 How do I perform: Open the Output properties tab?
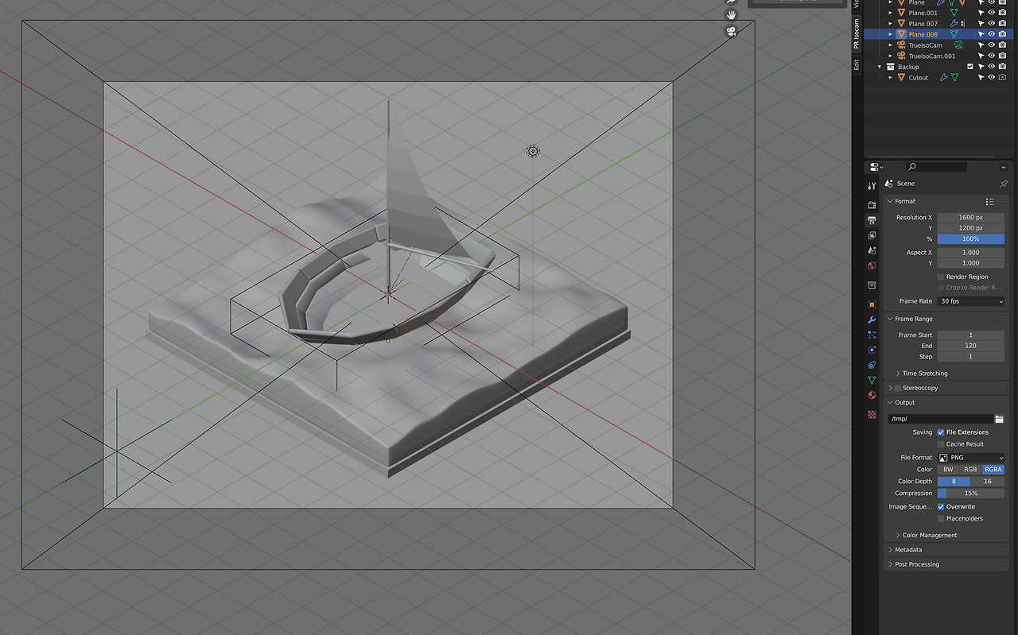(x=872, y=220)
